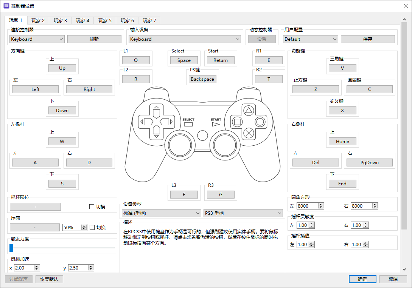
Task: Click the scrollbar down arrow
Action: click(404, 270)
